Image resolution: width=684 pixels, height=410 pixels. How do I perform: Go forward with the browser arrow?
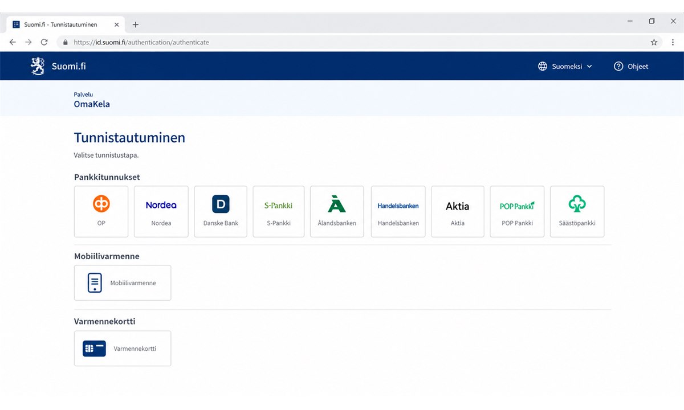pyautogui.click(x=28, y=42)
